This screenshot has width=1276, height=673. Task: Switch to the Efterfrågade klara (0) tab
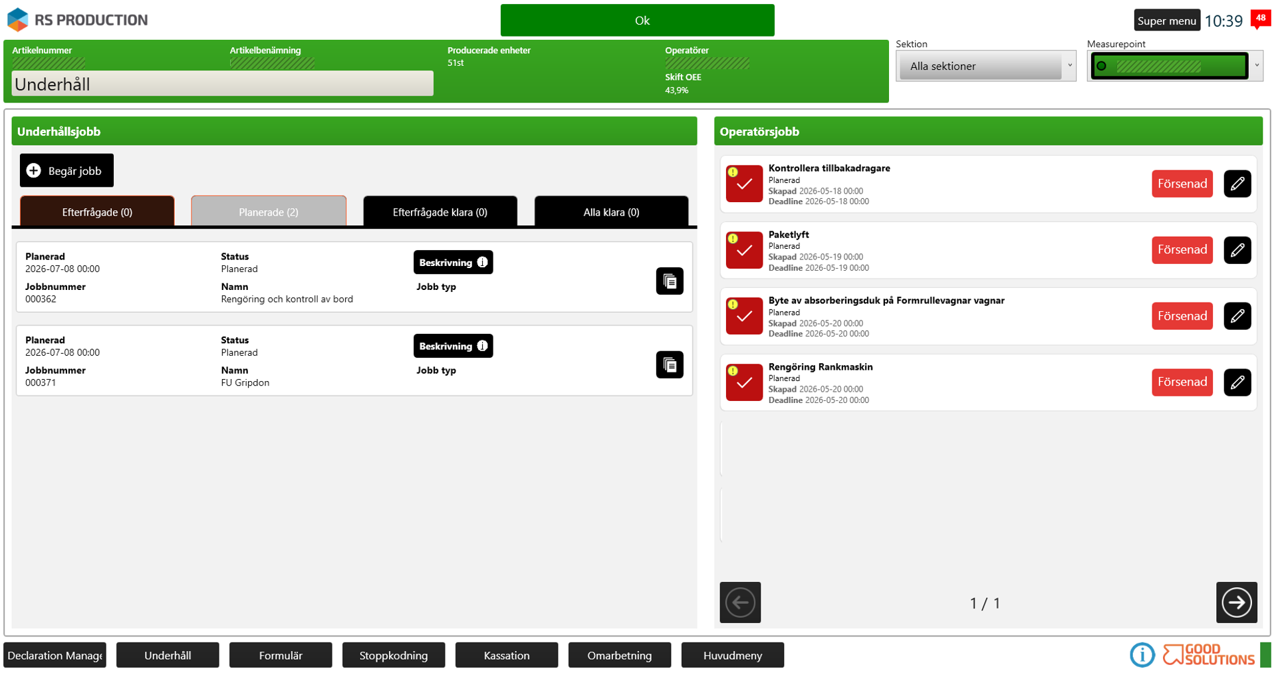pyautogui.click(x=440, y=211)
